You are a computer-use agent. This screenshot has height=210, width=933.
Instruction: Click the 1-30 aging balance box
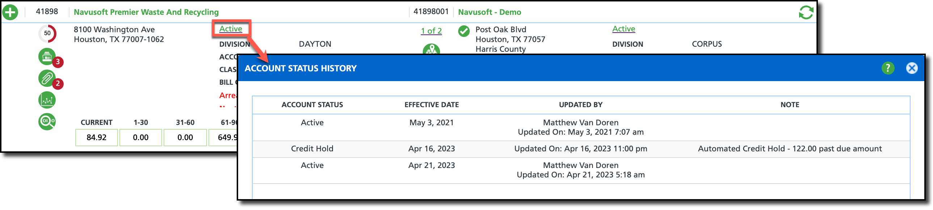click(x=140, y=138)
